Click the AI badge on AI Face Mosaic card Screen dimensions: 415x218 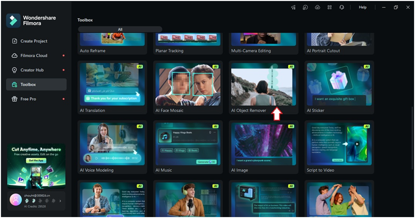[215, 66]
